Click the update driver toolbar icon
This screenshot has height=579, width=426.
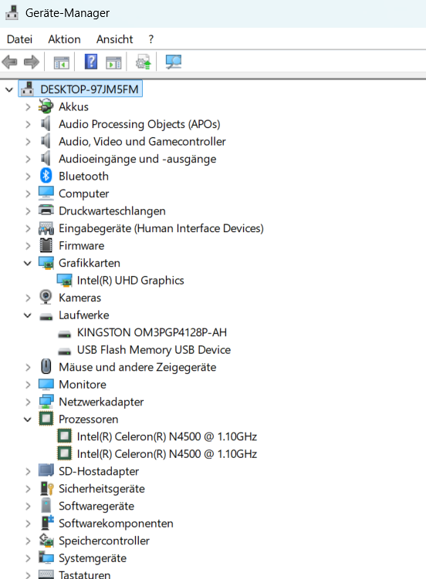point(144,62)
